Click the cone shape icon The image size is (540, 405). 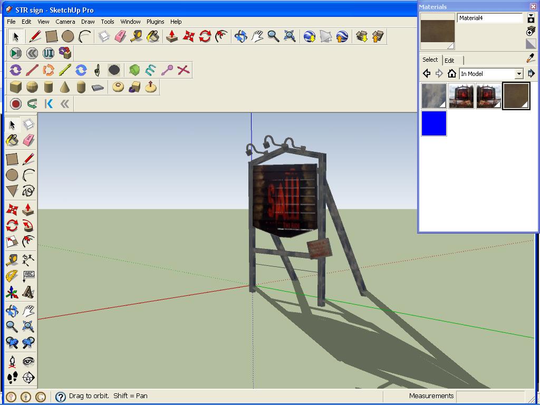(65, 87)
